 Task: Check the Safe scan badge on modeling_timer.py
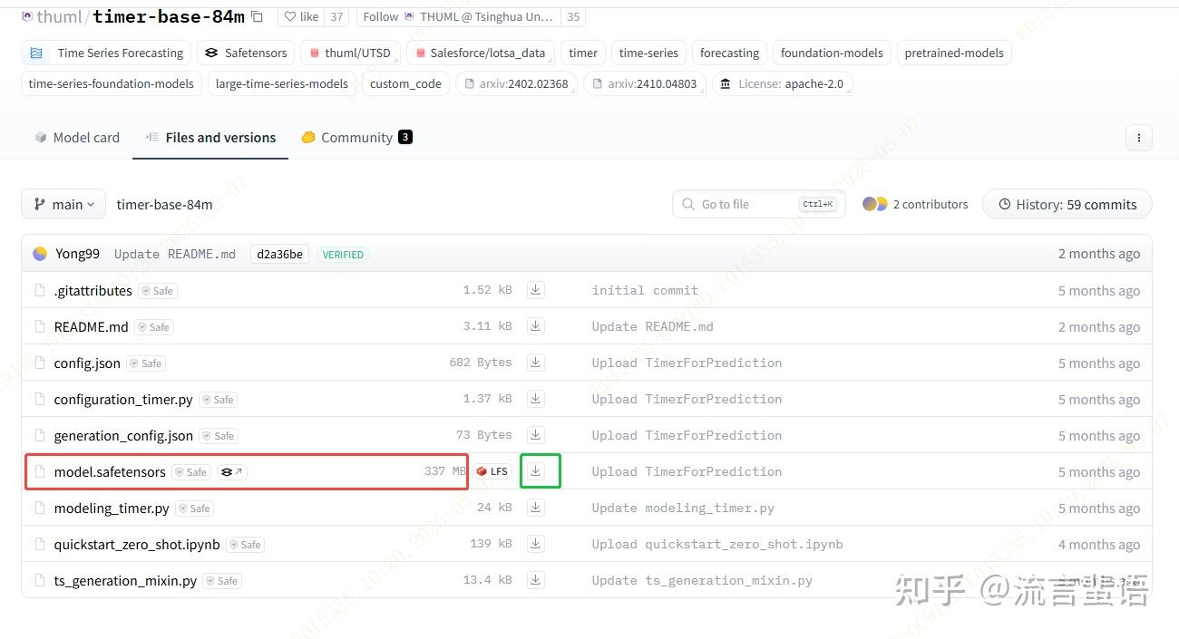point(194,508)
